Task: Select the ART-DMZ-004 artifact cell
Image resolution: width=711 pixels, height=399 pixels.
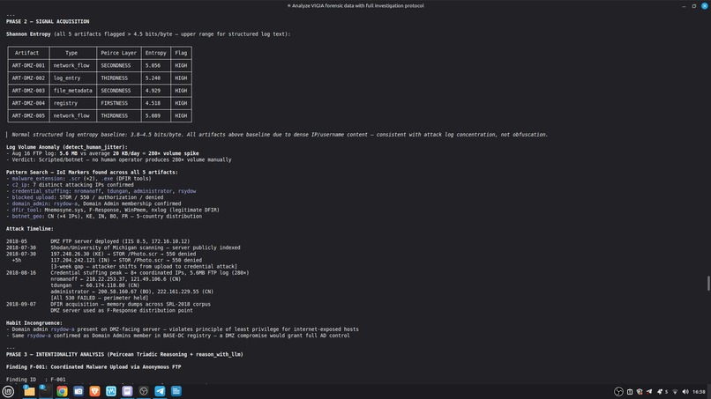Action: pyautogui.click(x=28, y=103)
